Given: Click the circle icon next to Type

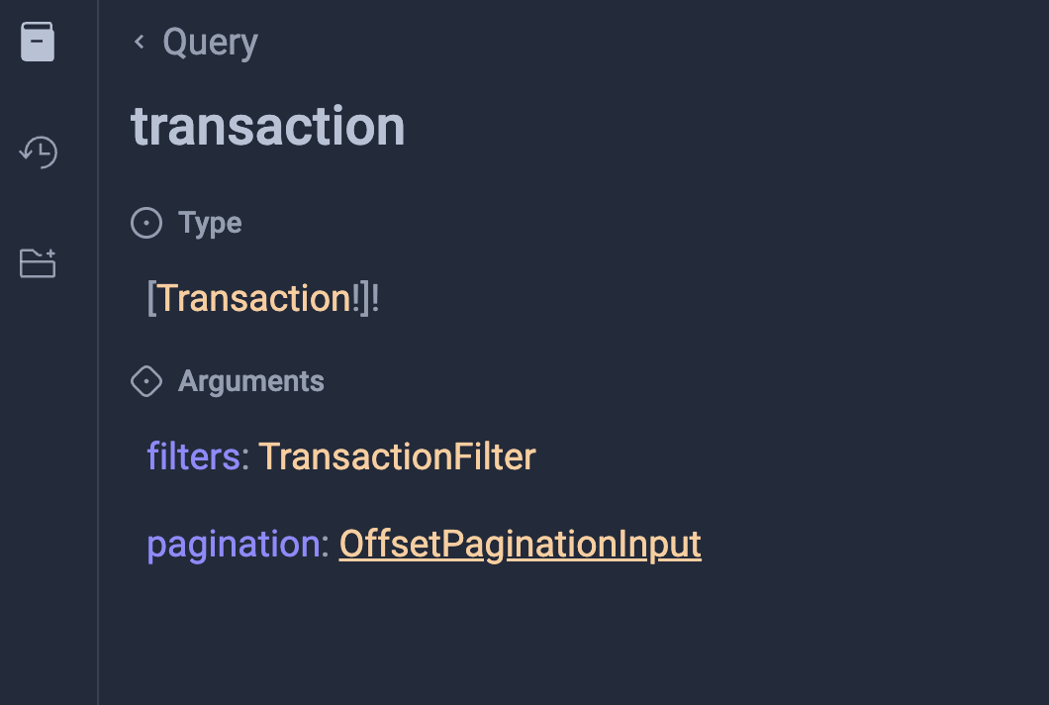Looking at the screenshot, I should tap(146, 224).
